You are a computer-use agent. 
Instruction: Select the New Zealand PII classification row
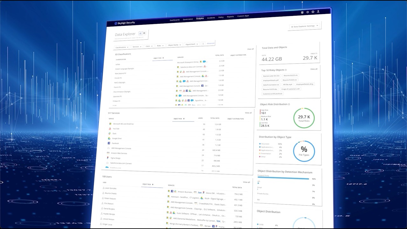pyautogui.click(x=121, y=73)
